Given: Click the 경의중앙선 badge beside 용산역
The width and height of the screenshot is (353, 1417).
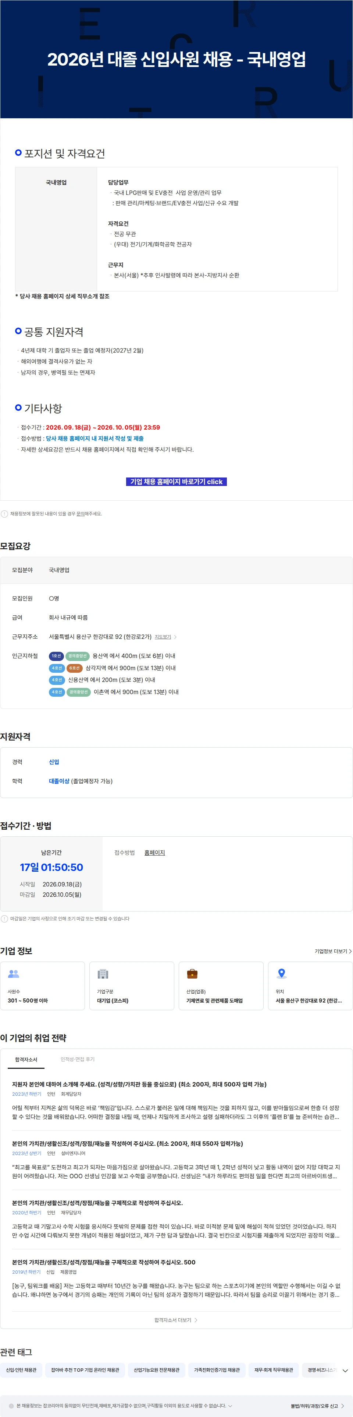Looking at the screenshot, I should coord(78,656).
